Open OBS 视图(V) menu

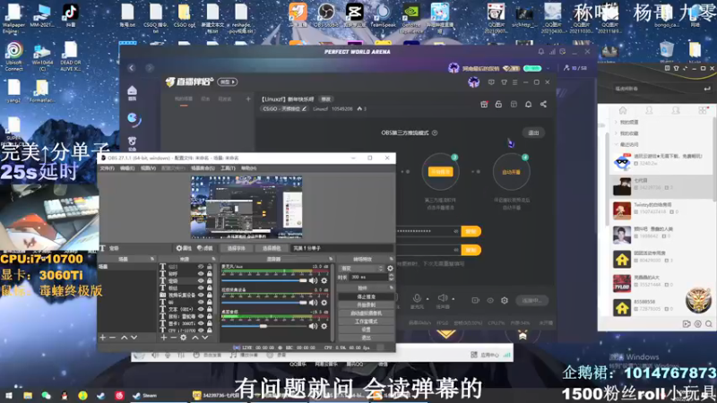(x=148, y=168)
